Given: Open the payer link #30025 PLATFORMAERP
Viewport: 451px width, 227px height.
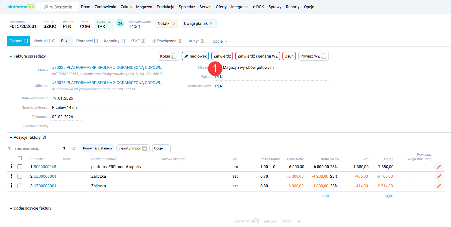Looking at the screenshot, I should pos(107,67).
